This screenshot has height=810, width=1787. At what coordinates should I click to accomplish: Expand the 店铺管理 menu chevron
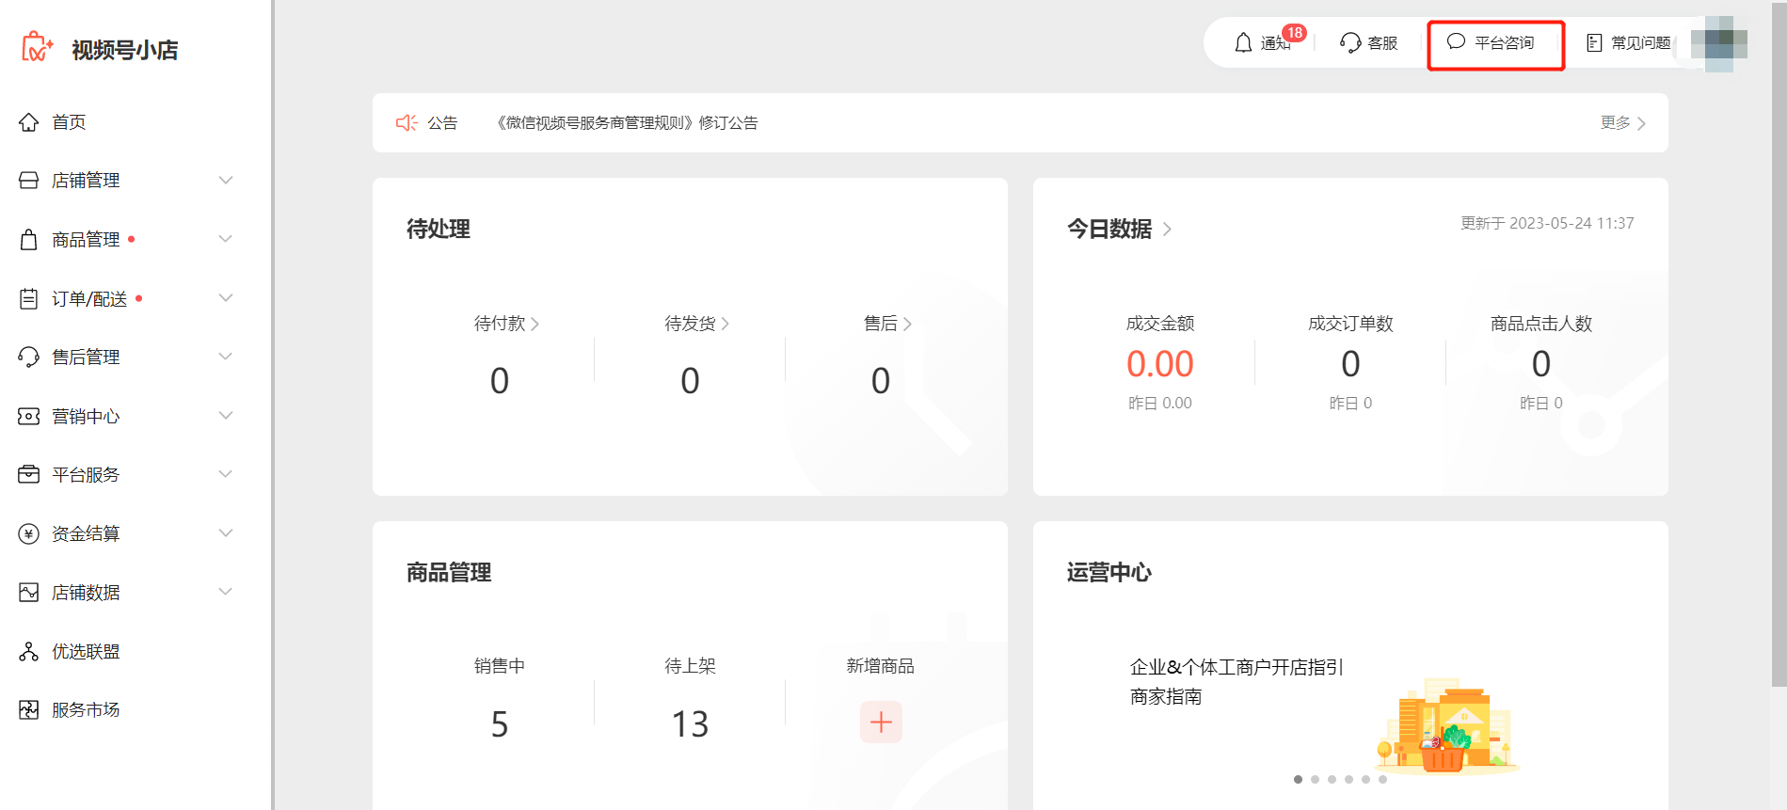[x=226, y=181]
